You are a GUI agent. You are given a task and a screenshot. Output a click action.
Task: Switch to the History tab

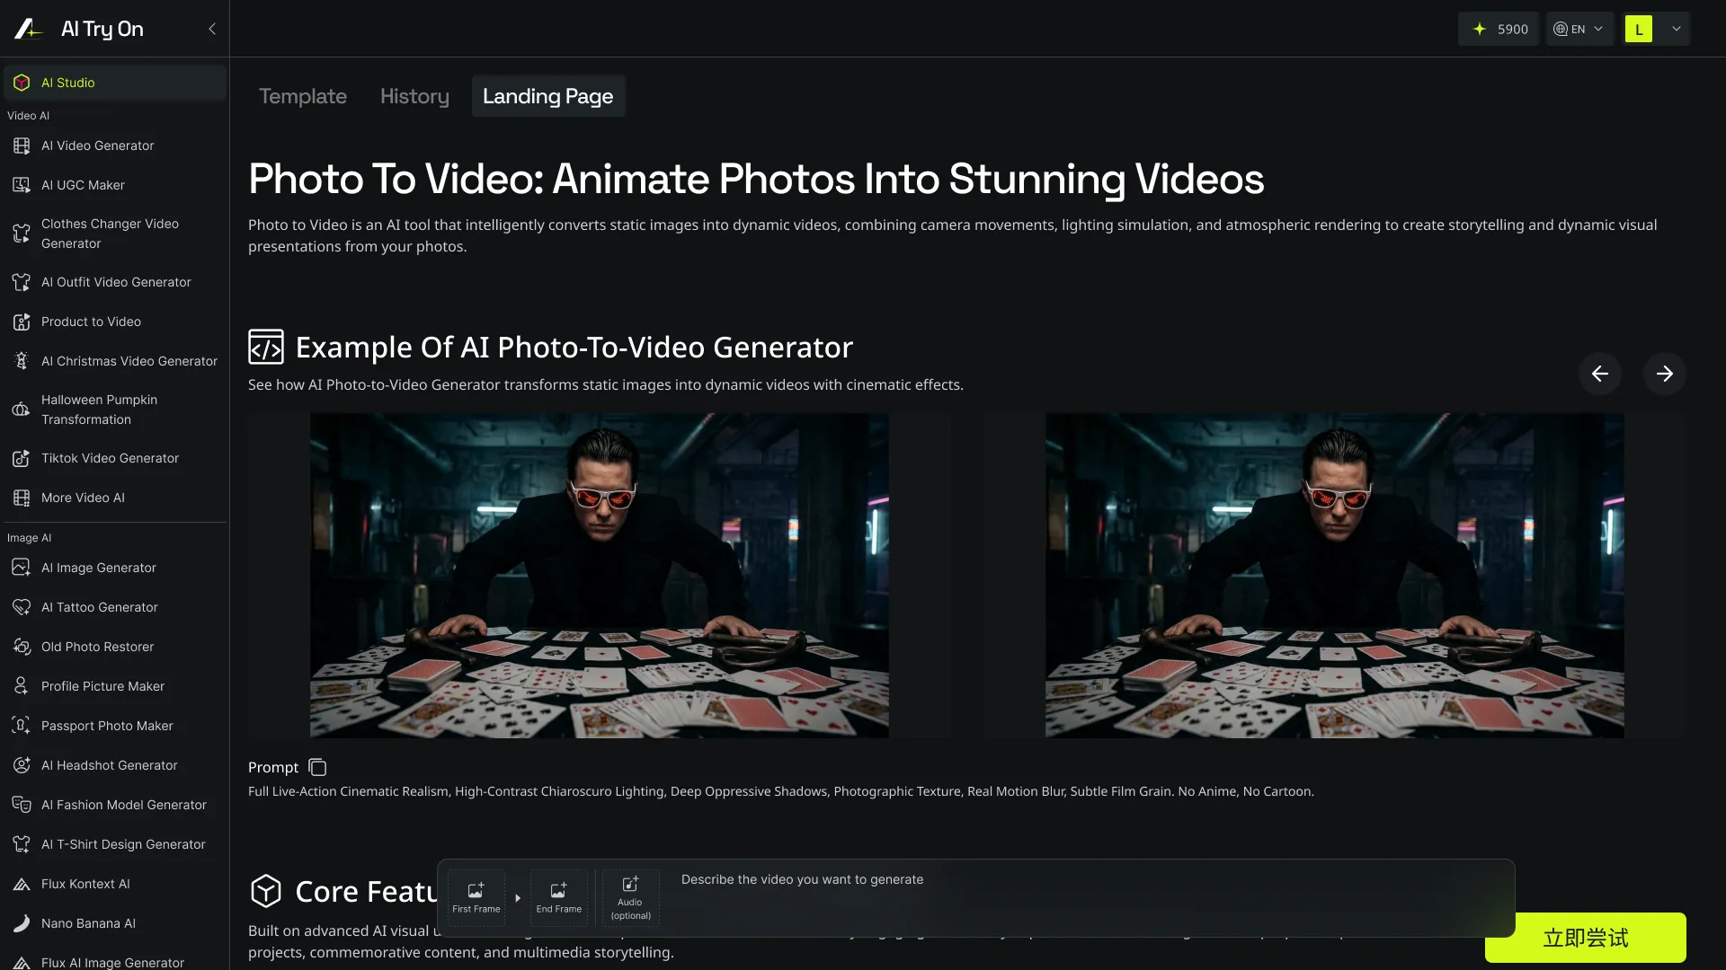[x=414, y=96]
